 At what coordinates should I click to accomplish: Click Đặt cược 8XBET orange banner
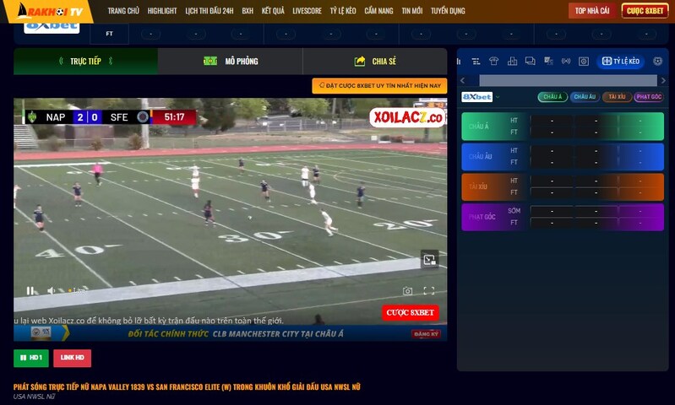(x=379, y=85)
